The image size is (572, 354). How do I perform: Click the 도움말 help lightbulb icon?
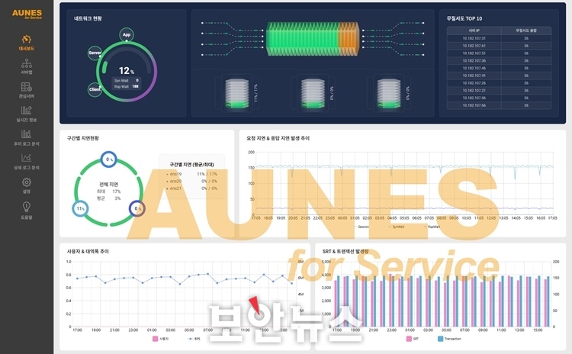point(26,207)
